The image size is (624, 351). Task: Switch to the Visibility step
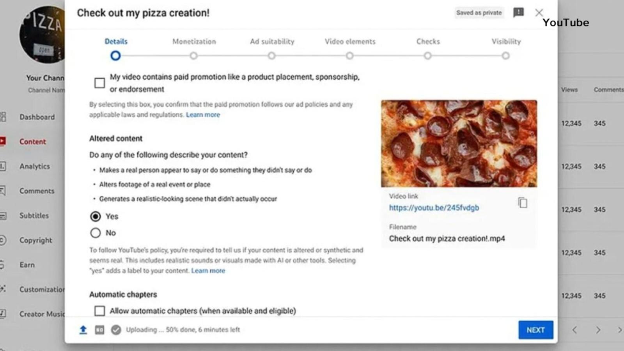[506, 41]
